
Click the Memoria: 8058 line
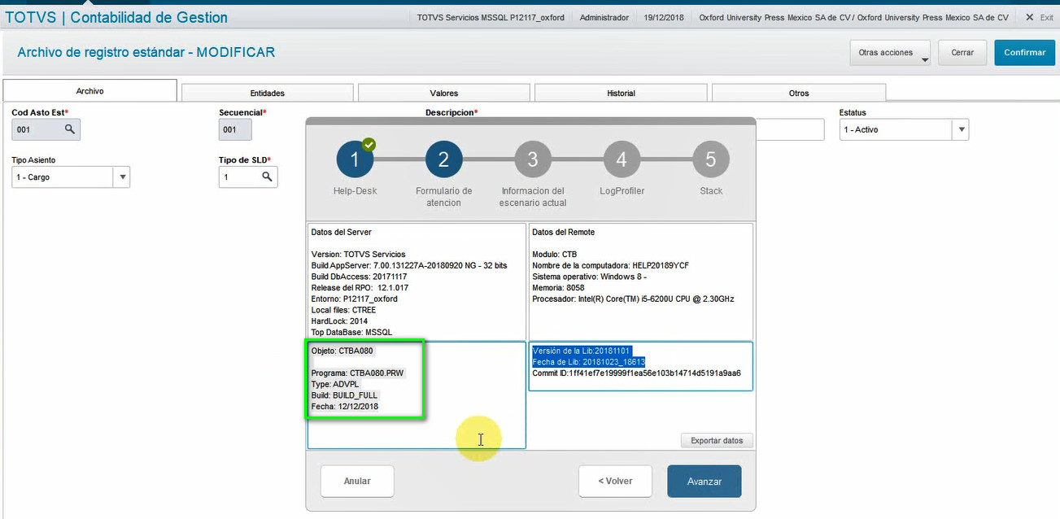560,288
